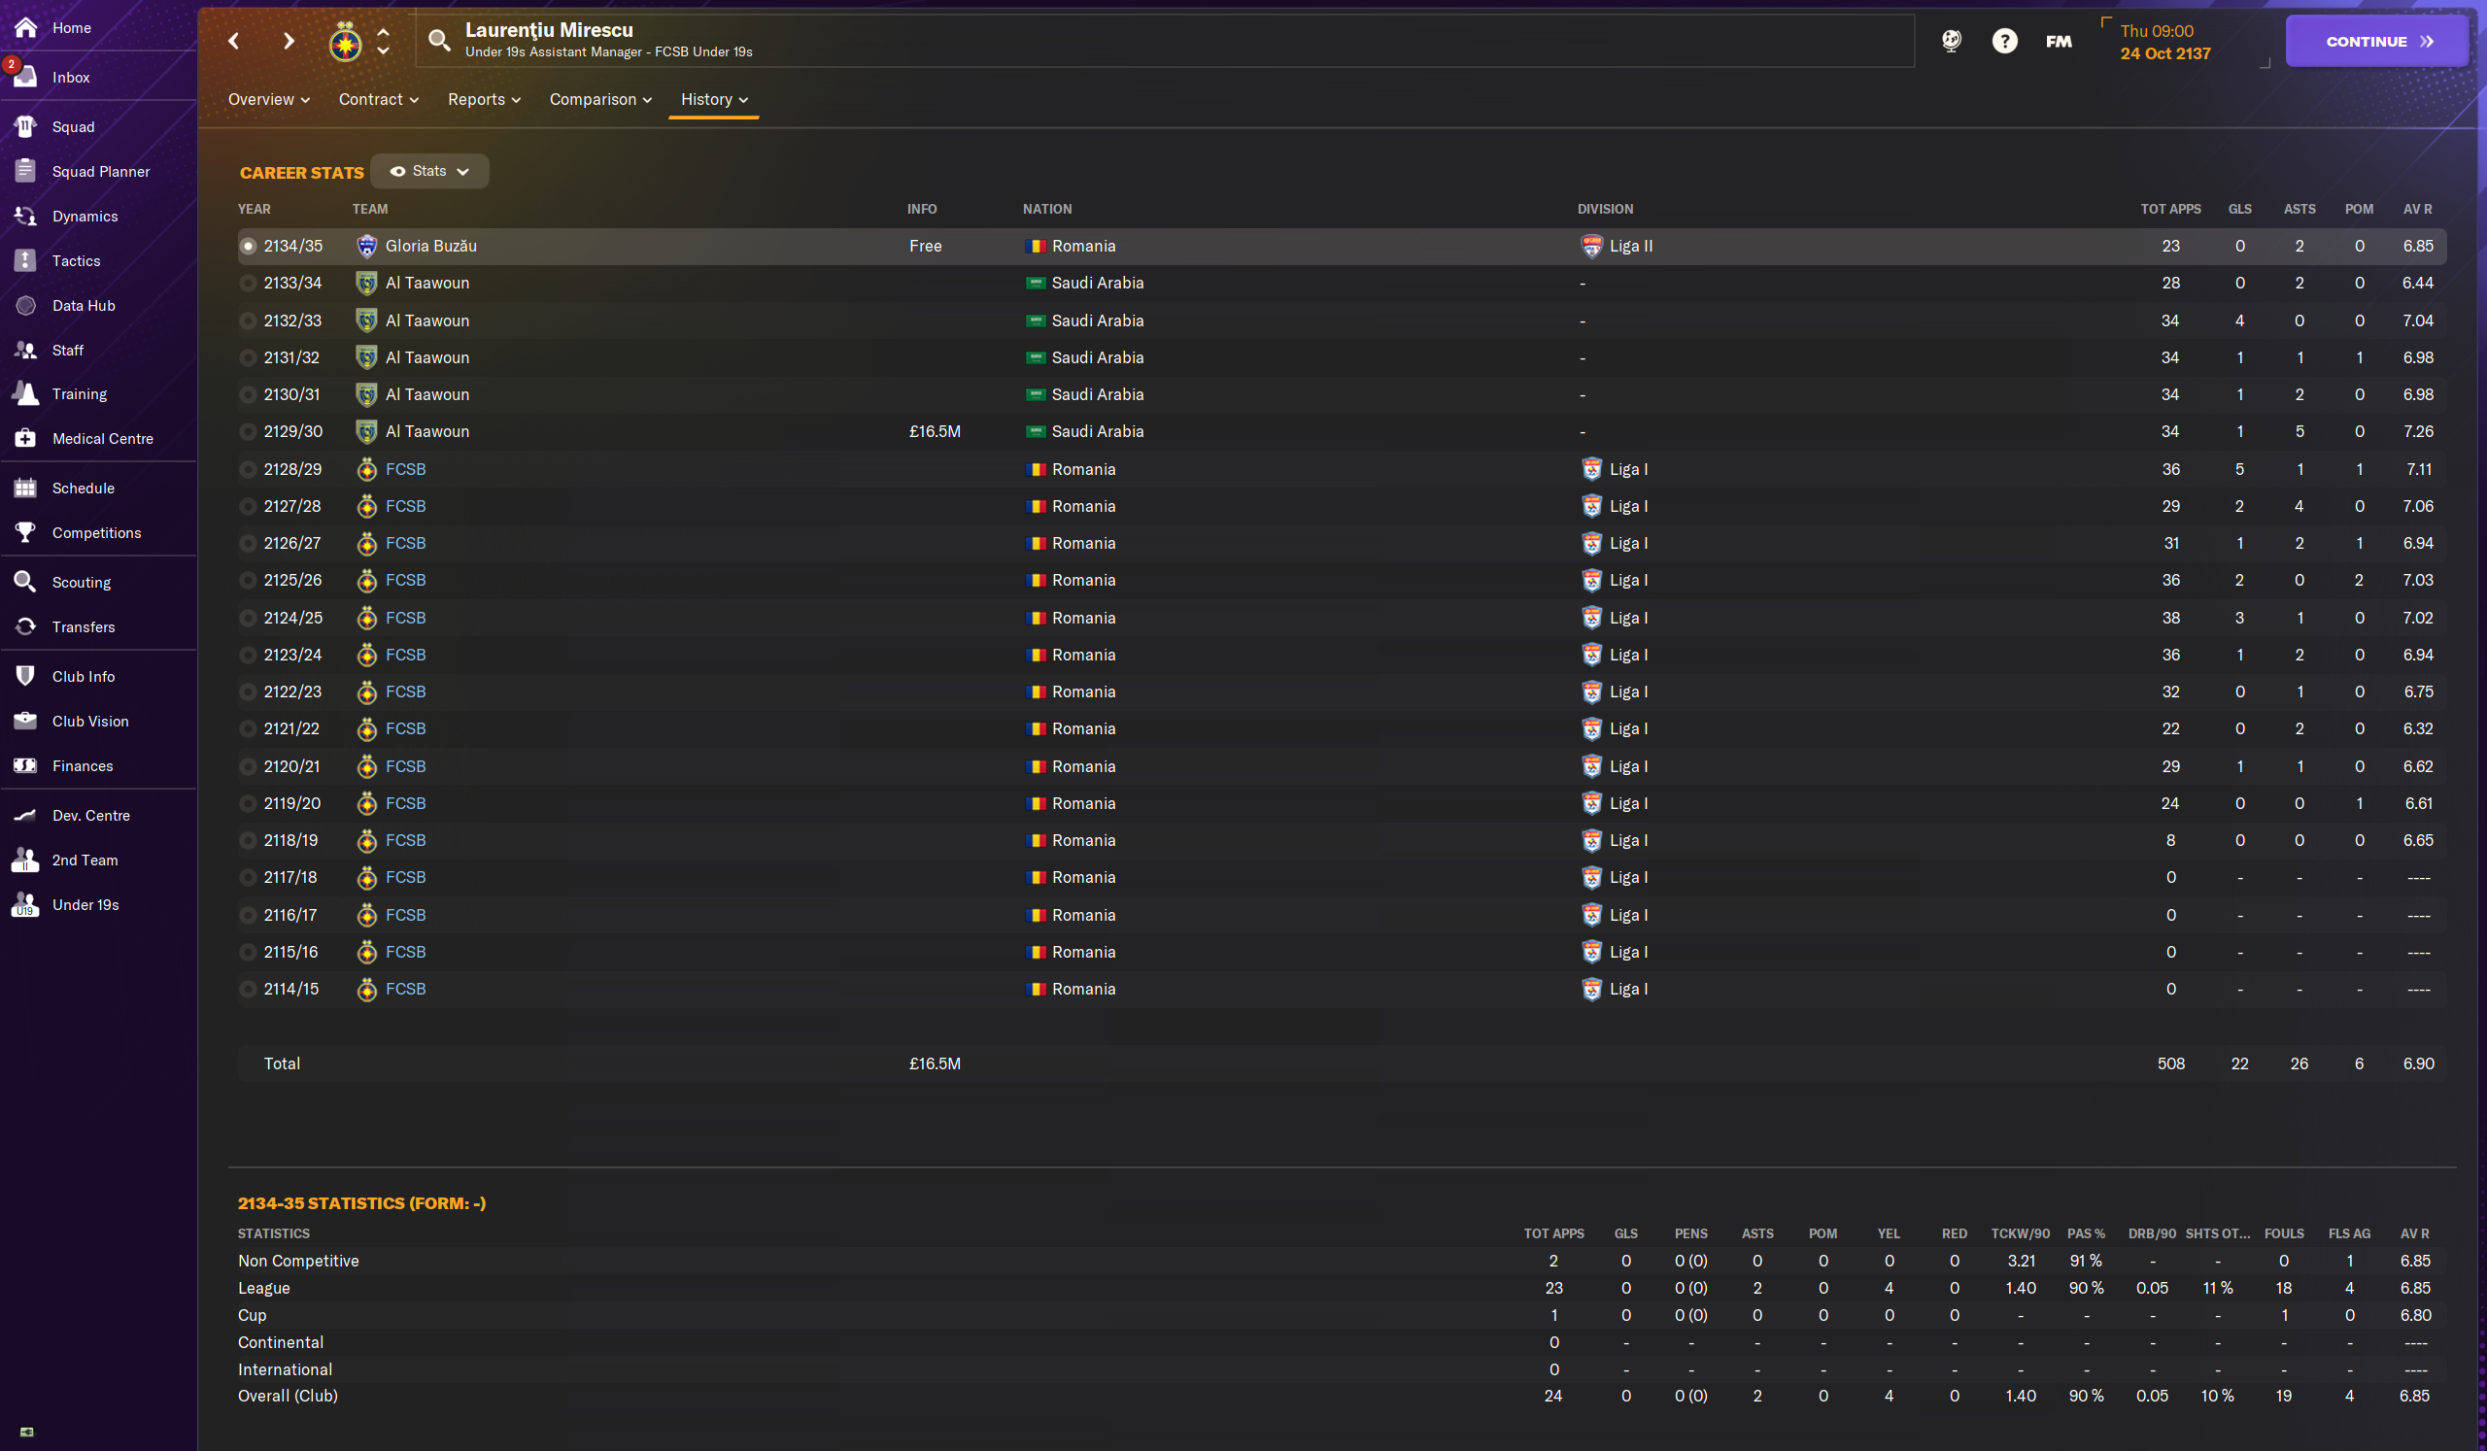Select the 2121/22 season radio button

pyautogui.click(x=248, y=729)
